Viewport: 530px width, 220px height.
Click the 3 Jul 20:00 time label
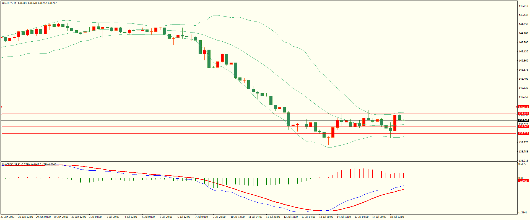tap(113, 217)
